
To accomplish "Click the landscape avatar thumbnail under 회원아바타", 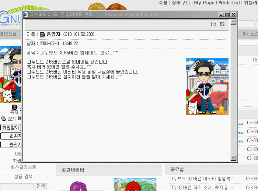I will click(135, 184).
